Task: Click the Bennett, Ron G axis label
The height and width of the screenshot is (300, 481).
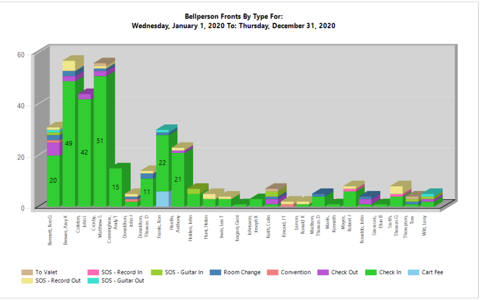Action: (50, 230)
